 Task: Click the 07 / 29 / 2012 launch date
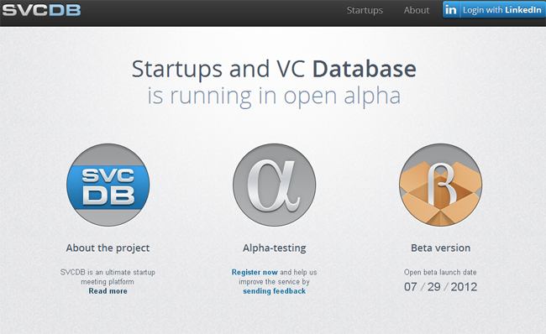[440, 287]
